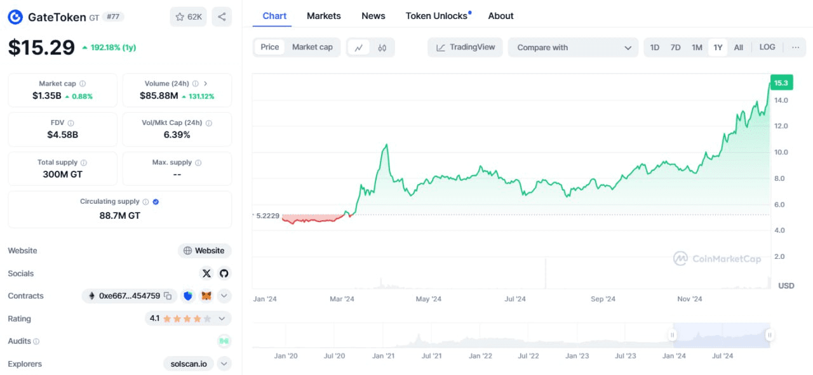Viewport: 813px width, 375px height.
Task: Switch to candlestick chart view icon
Action: (382, 48)
